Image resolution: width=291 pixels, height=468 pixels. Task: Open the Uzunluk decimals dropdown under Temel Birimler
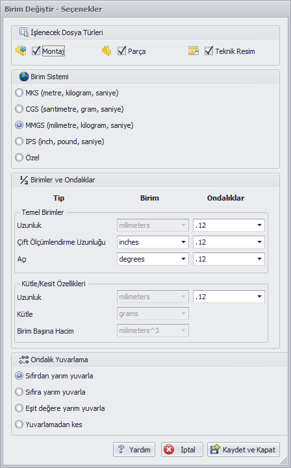229,225
